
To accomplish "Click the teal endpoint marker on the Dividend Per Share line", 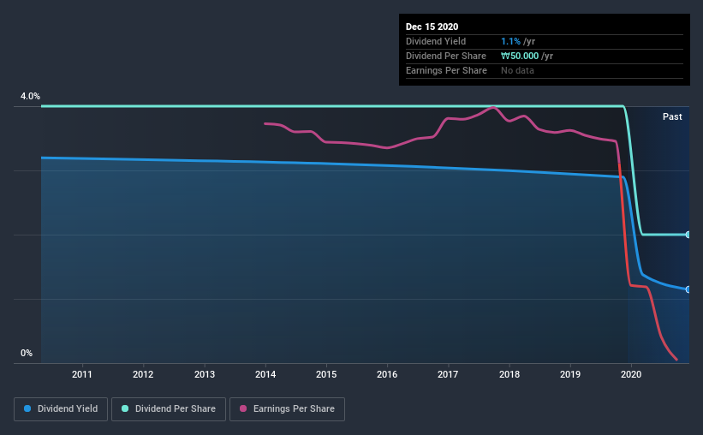I will coord(688,235).
